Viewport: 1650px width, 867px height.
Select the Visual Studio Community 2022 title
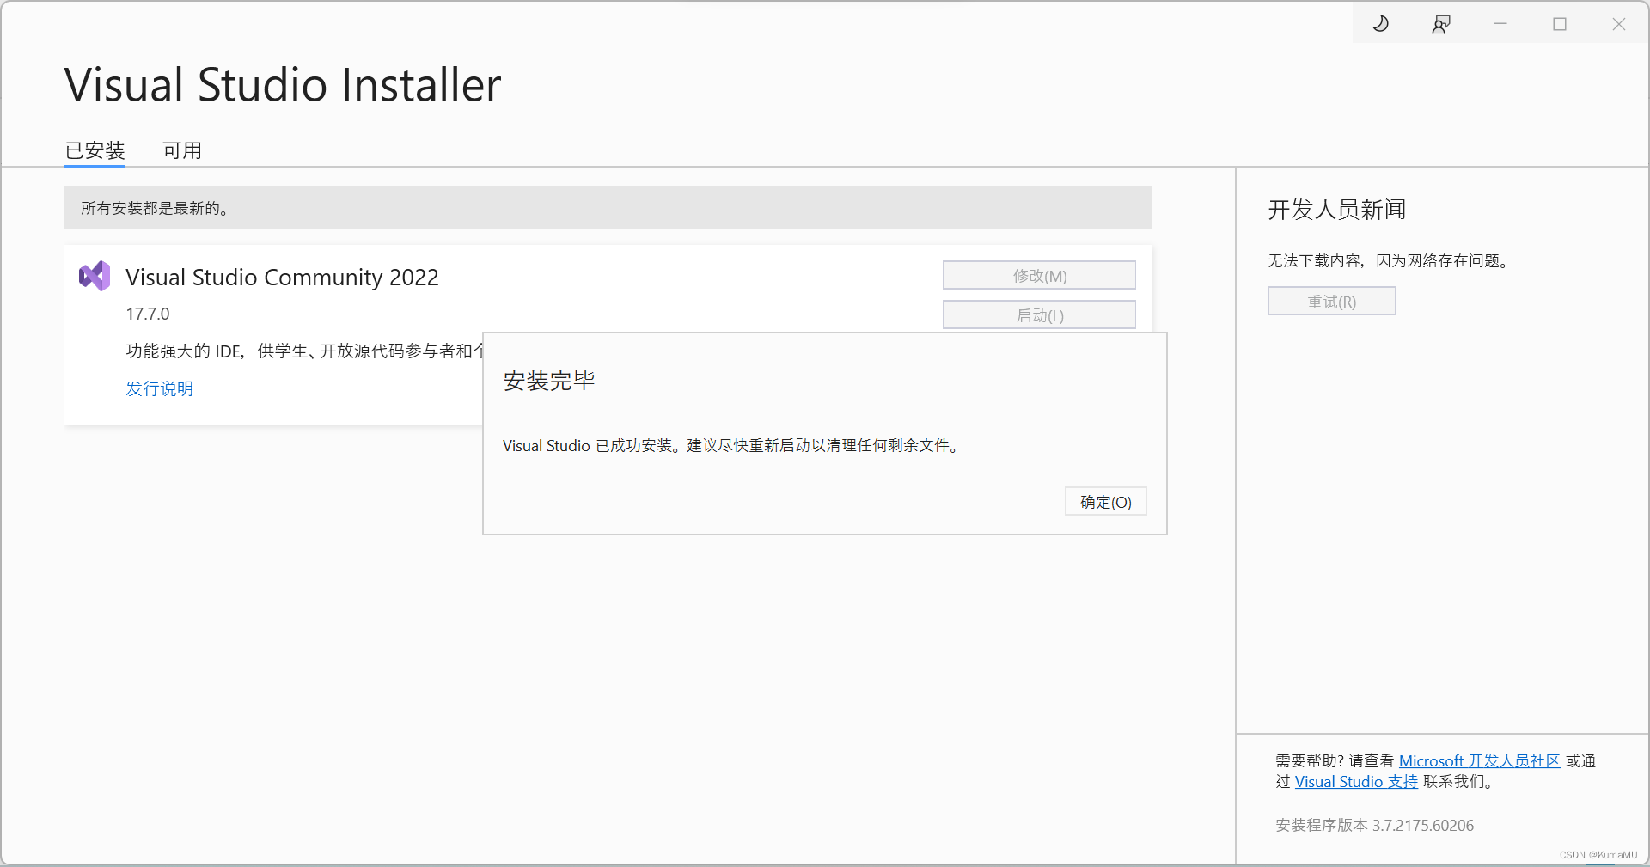(x=282, y=278)
